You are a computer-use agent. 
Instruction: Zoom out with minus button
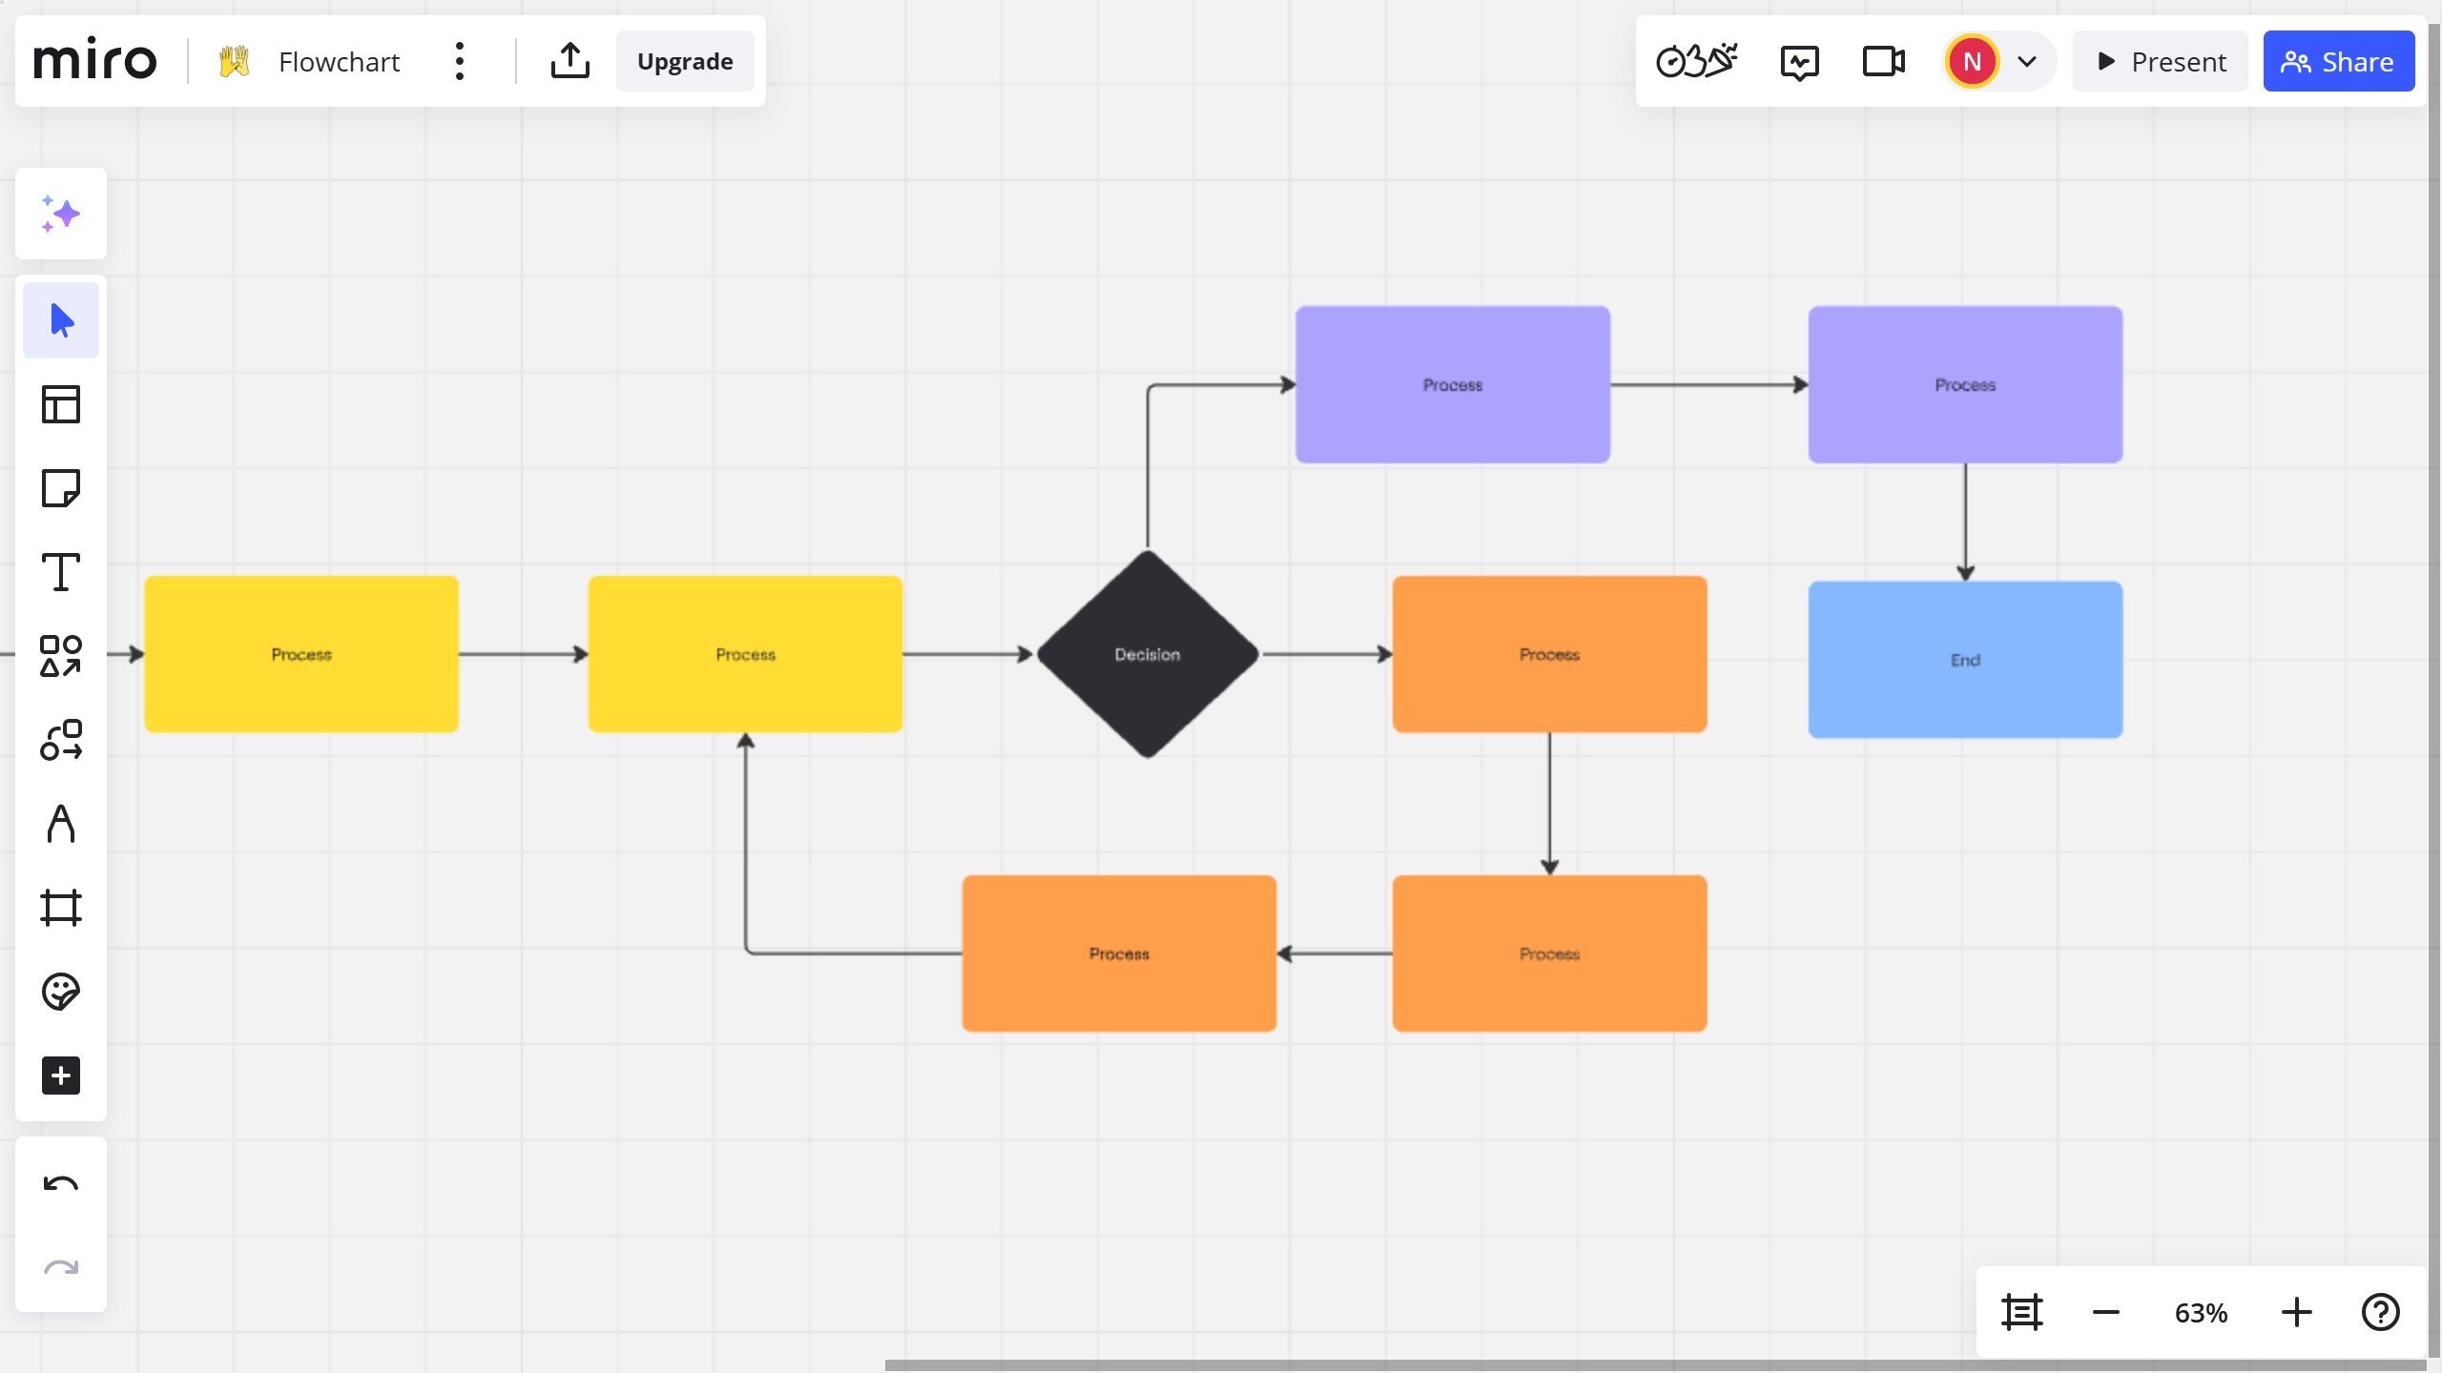[x=2106, y=1312]
